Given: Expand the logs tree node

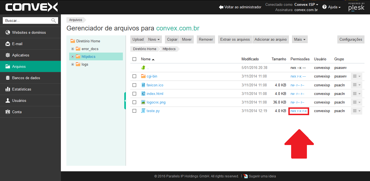Looking at the screenshot, I should [73, 64].
